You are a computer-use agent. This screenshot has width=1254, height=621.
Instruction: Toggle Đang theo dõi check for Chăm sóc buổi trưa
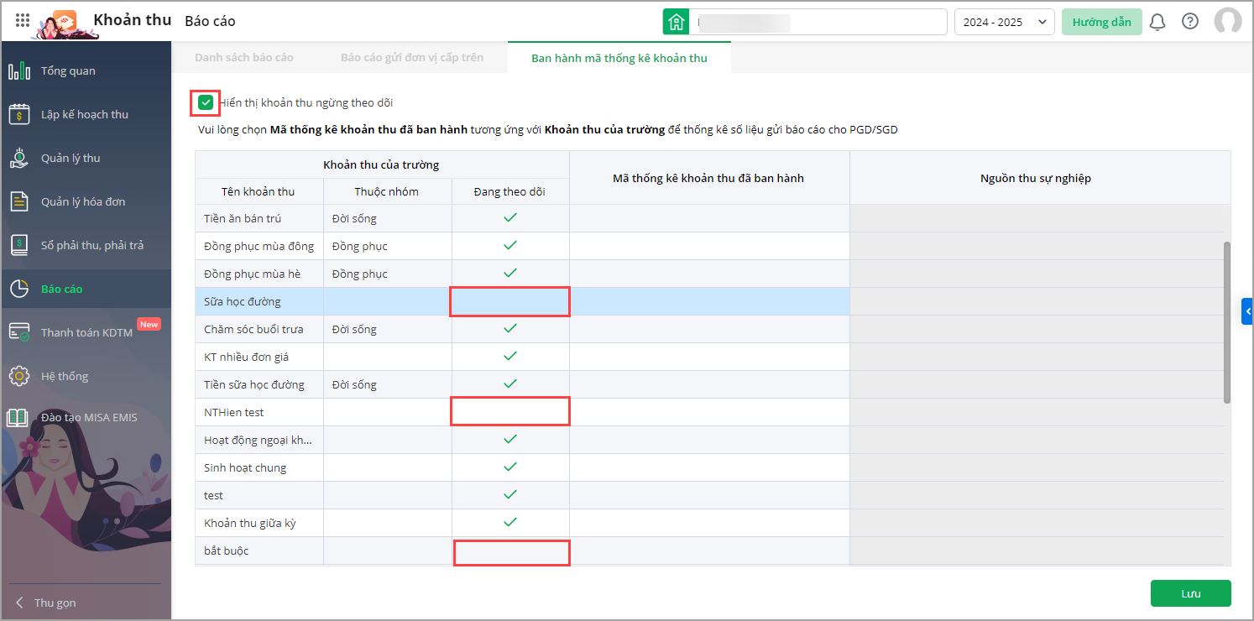(509, 329)
